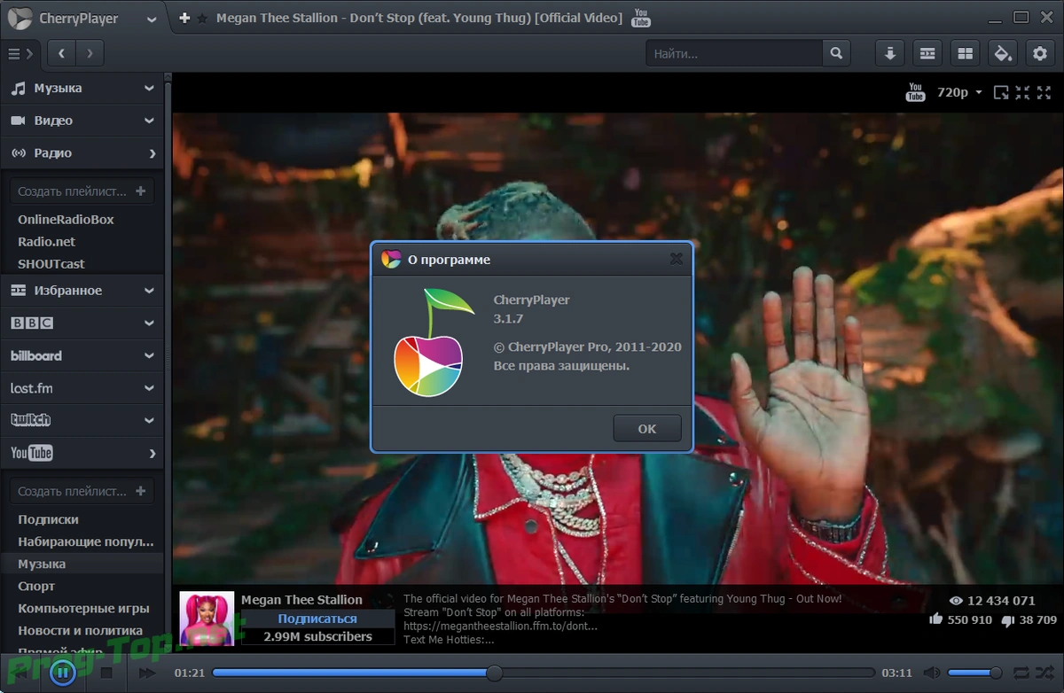Image resolution: width=1064 pixels, height=693 pixels.
Task: Click the thumbs down dislike icon
Action: click(1008, 620)
